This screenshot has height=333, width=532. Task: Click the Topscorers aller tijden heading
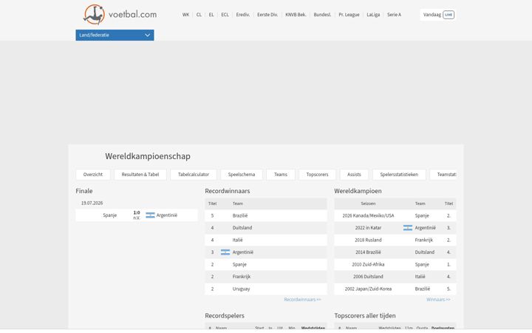coord(365,316)
